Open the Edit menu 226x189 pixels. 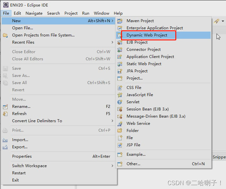point(17,13)
